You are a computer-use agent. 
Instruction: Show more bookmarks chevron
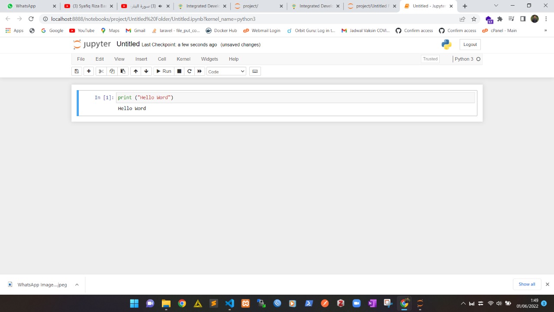tap(545, 31)
